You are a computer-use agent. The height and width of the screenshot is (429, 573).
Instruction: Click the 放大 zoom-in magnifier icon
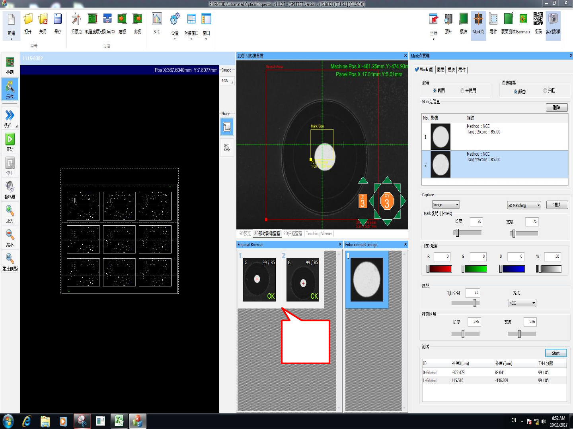tap(10, 211)
